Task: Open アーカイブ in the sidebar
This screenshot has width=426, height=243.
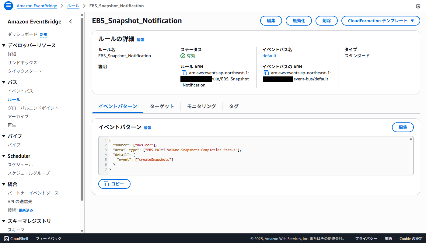Action: [x=18, y=117]
